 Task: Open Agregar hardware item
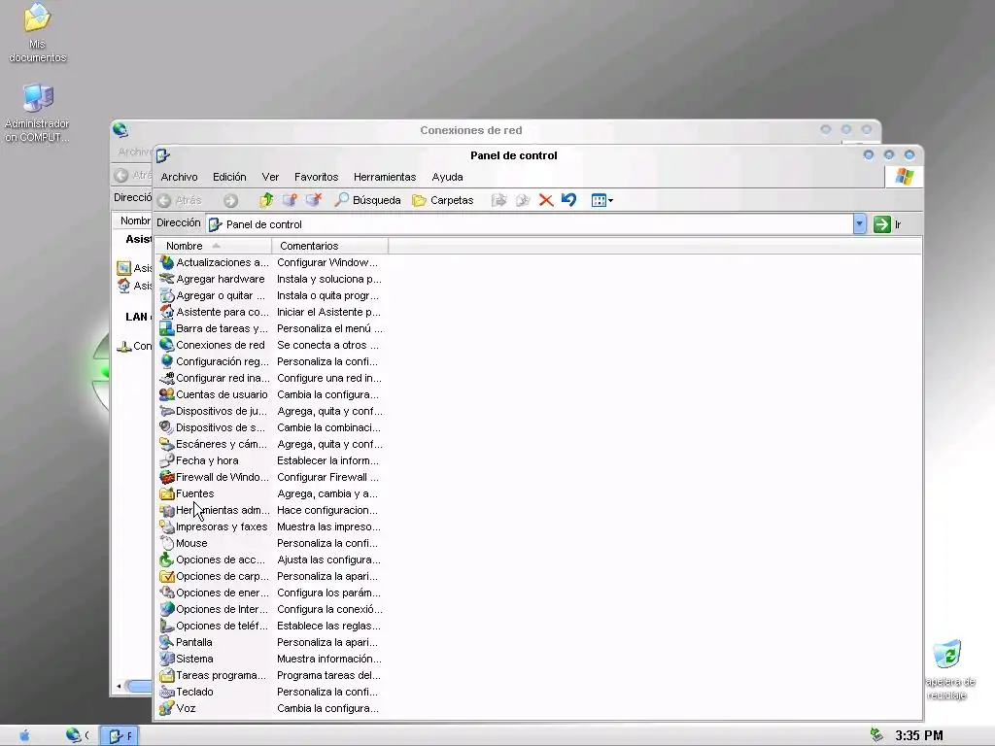(212, 279)
